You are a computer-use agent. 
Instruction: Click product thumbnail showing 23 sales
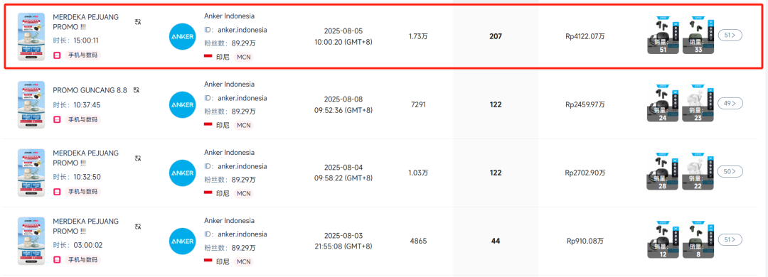[x=698, y=104]
